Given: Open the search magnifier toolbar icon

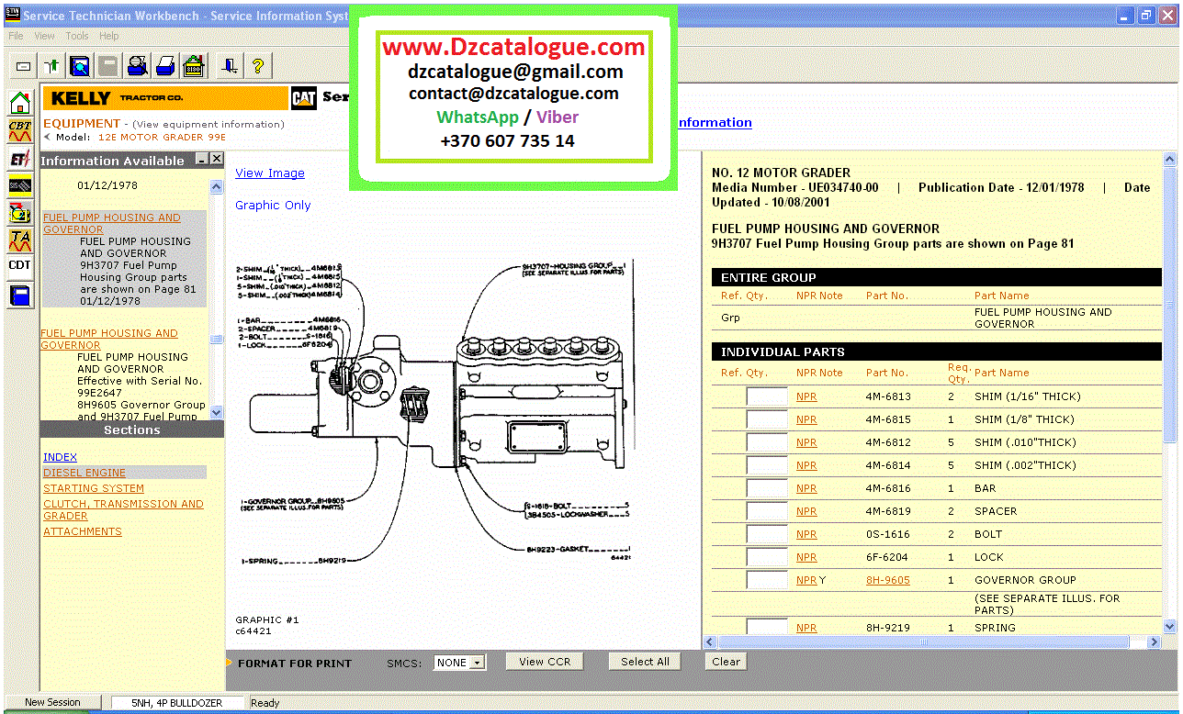Looking at the screenshot, I should pos(80,66).
